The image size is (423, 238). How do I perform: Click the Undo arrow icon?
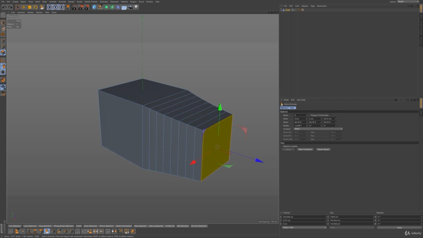tap(5, 7)
